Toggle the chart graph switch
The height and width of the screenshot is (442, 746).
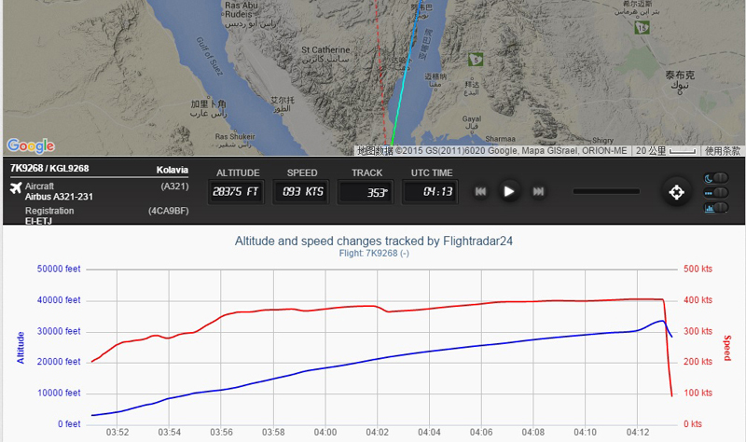(713, 207)
